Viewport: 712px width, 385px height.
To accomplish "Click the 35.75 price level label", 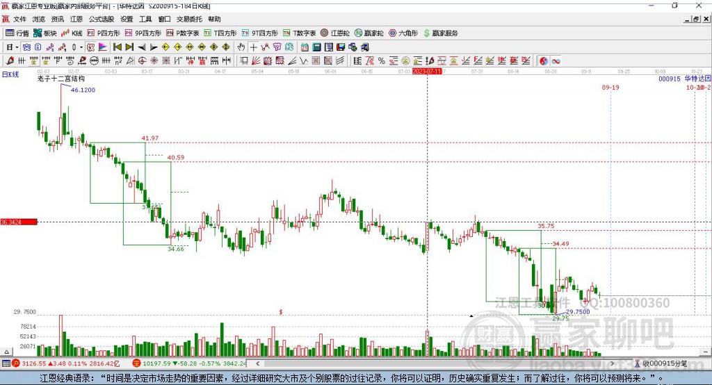I will tap(546, 226).
